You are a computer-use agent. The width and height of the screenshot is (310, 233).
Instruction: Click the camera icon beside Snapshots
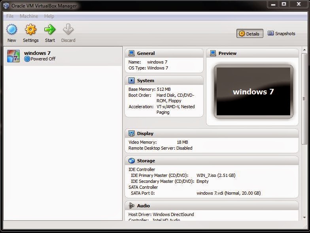(270, 33)
